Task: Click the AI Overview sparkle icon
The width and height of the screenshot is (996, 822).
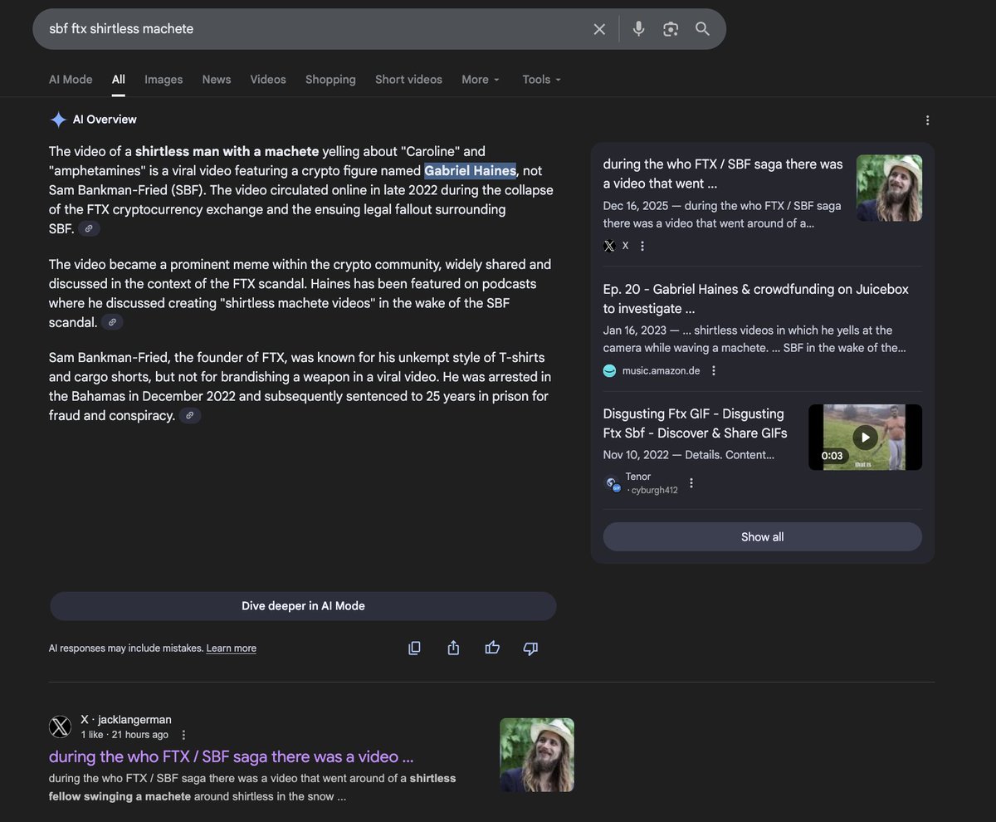Action: tap(58, 120)
